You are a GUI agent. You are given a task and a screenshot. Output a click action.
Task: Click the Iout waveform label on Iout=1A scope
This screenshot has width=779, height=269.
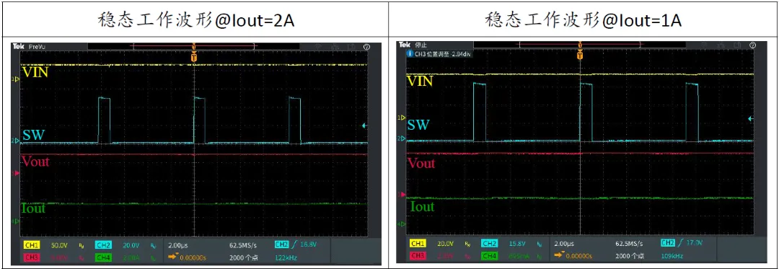coord(422,206)
